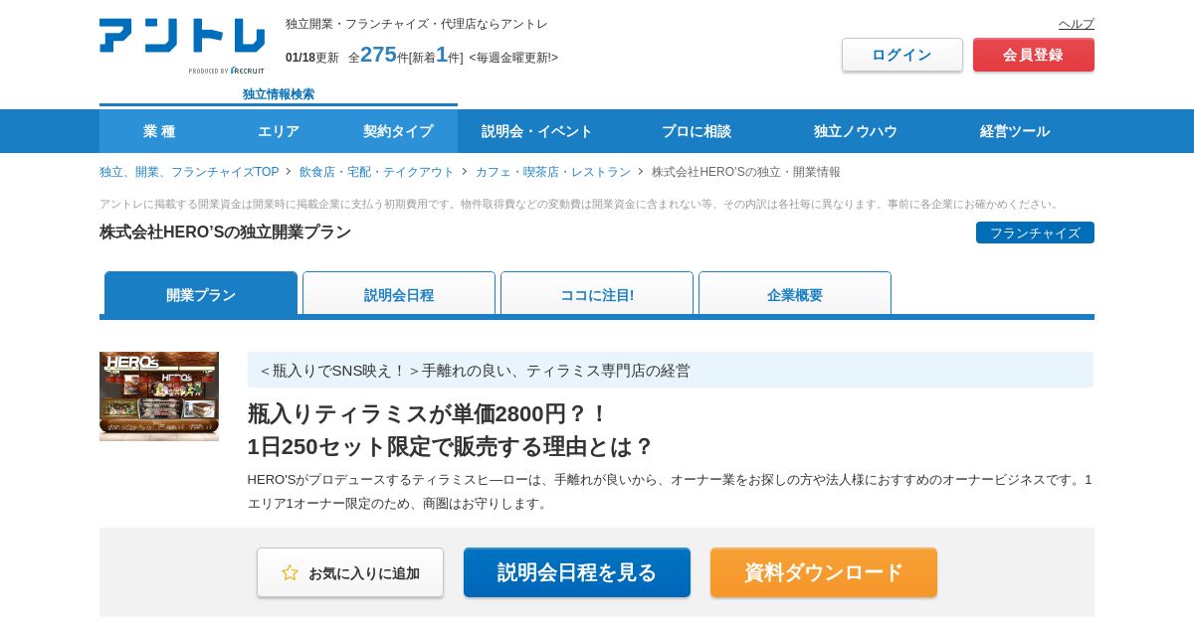Open the 説明会・イベント menu item
The height and width of the screenshot is (626, 1194).
tap(537, 131)
